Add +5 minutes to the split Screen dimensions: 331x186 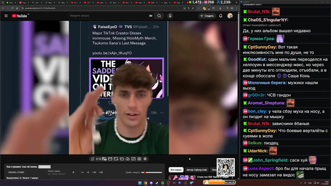pyautogui.click(x=88, y=172)
